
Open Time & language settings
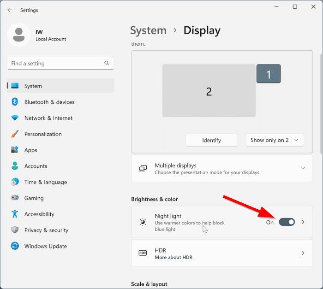[x=60, y=182]
